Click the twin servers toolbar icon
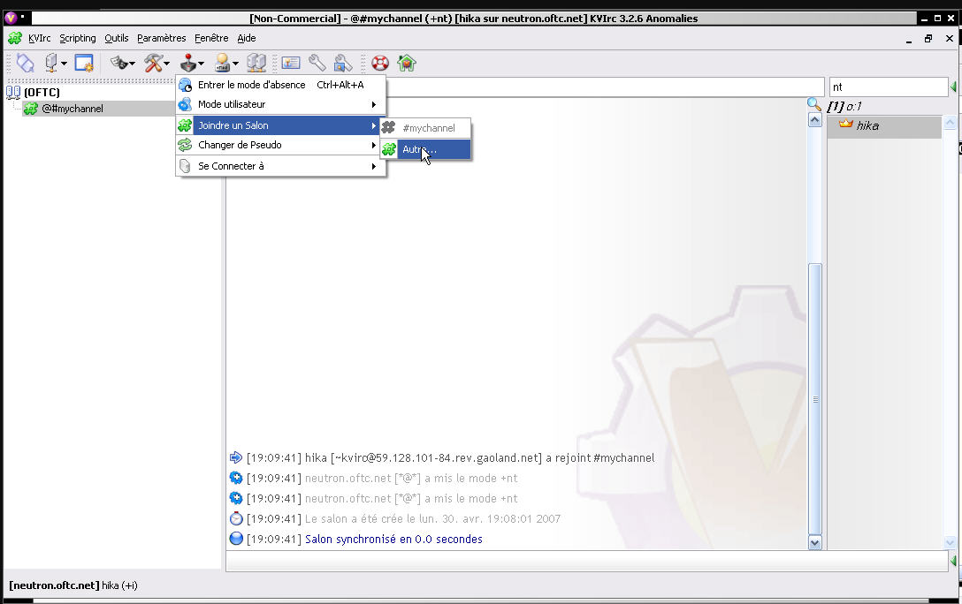 256,63
